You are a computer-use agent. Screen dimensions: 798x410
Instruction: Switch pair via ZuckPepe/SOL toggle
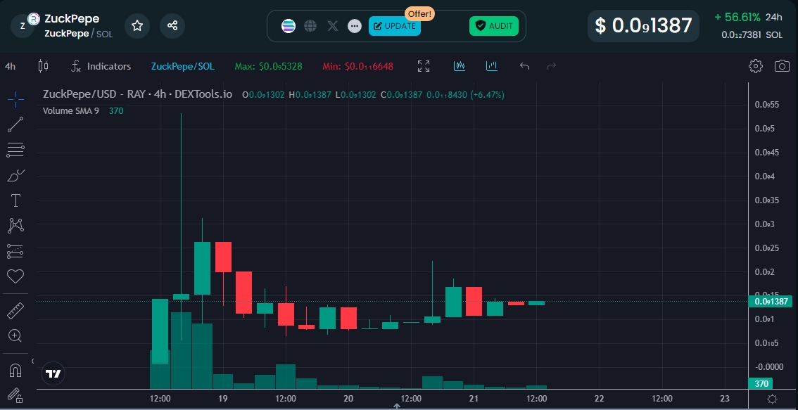pos(183,66)
